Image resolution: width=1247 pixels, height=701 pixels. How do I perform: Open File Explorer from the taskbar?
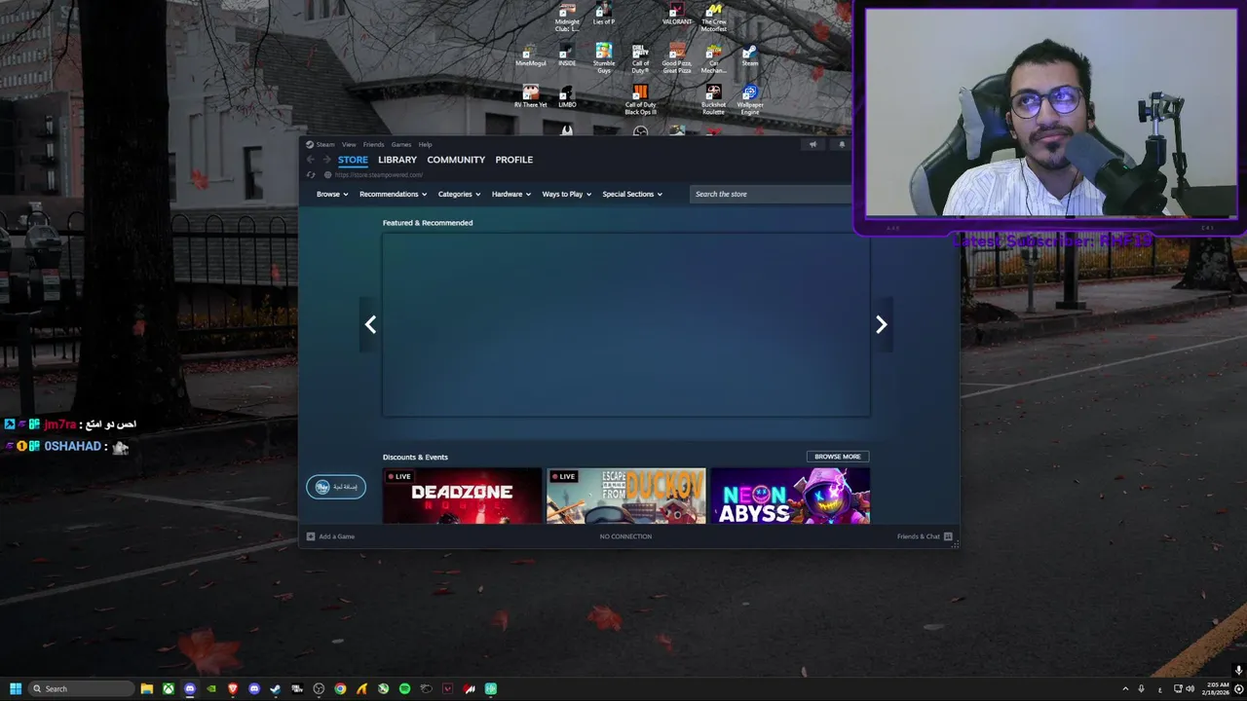147,688
